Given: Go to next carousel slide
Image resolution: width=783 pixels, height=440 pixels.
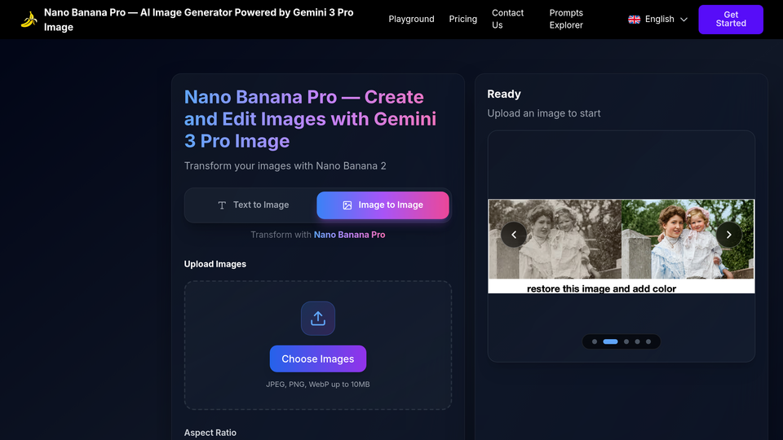Looking at the screenshot, I should 728,235.
